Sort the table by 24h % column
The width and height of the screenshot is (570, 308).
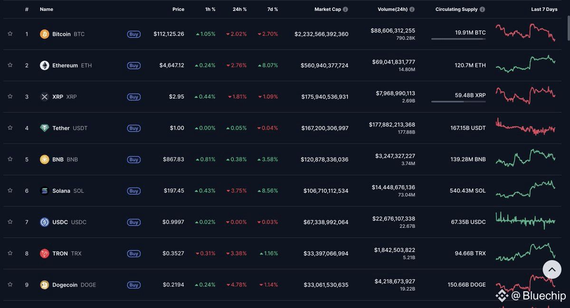[239, 9]
